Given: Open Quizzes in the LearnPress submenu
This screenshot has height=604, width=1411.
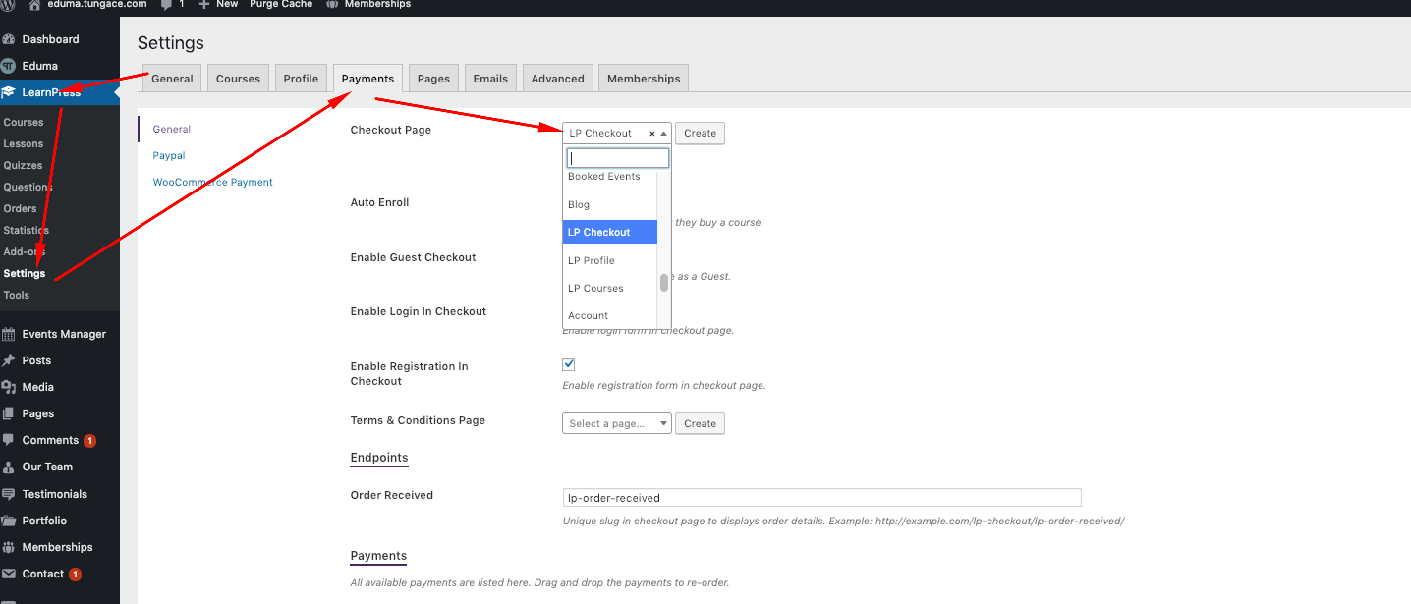Looking at the screenshot, I should coord(23,166).
